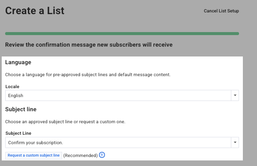This screenshot has height=166, width=257.
Task: Click the 'Locale' field label
Action: pyautogui.click(x=12, y=86)
